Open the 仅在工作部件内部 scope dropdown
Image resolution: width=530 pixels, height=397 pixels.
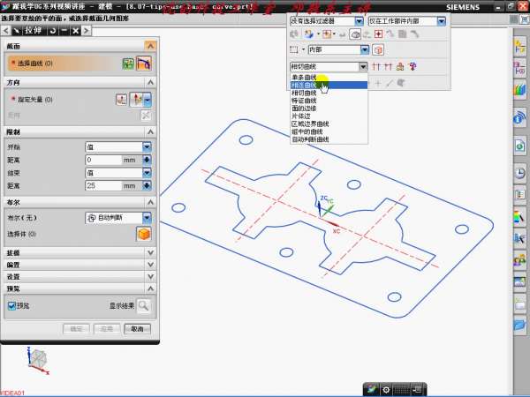pos(407,21)
